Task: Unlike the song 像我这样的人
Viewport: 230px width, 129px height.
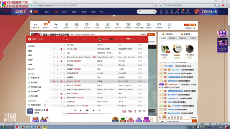Action: pyautogui.click(x=62, y=98)
